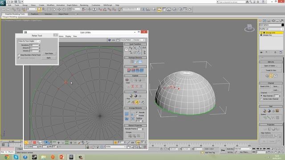Viewport: 285px width, 160px height.
Task: Open the Render Setup icon in main toolbar
Action: [x=180, y=9]
